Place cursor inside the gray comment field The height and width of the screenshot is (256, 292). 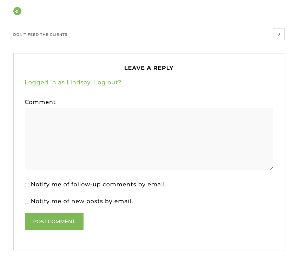[x=149, y=139]
